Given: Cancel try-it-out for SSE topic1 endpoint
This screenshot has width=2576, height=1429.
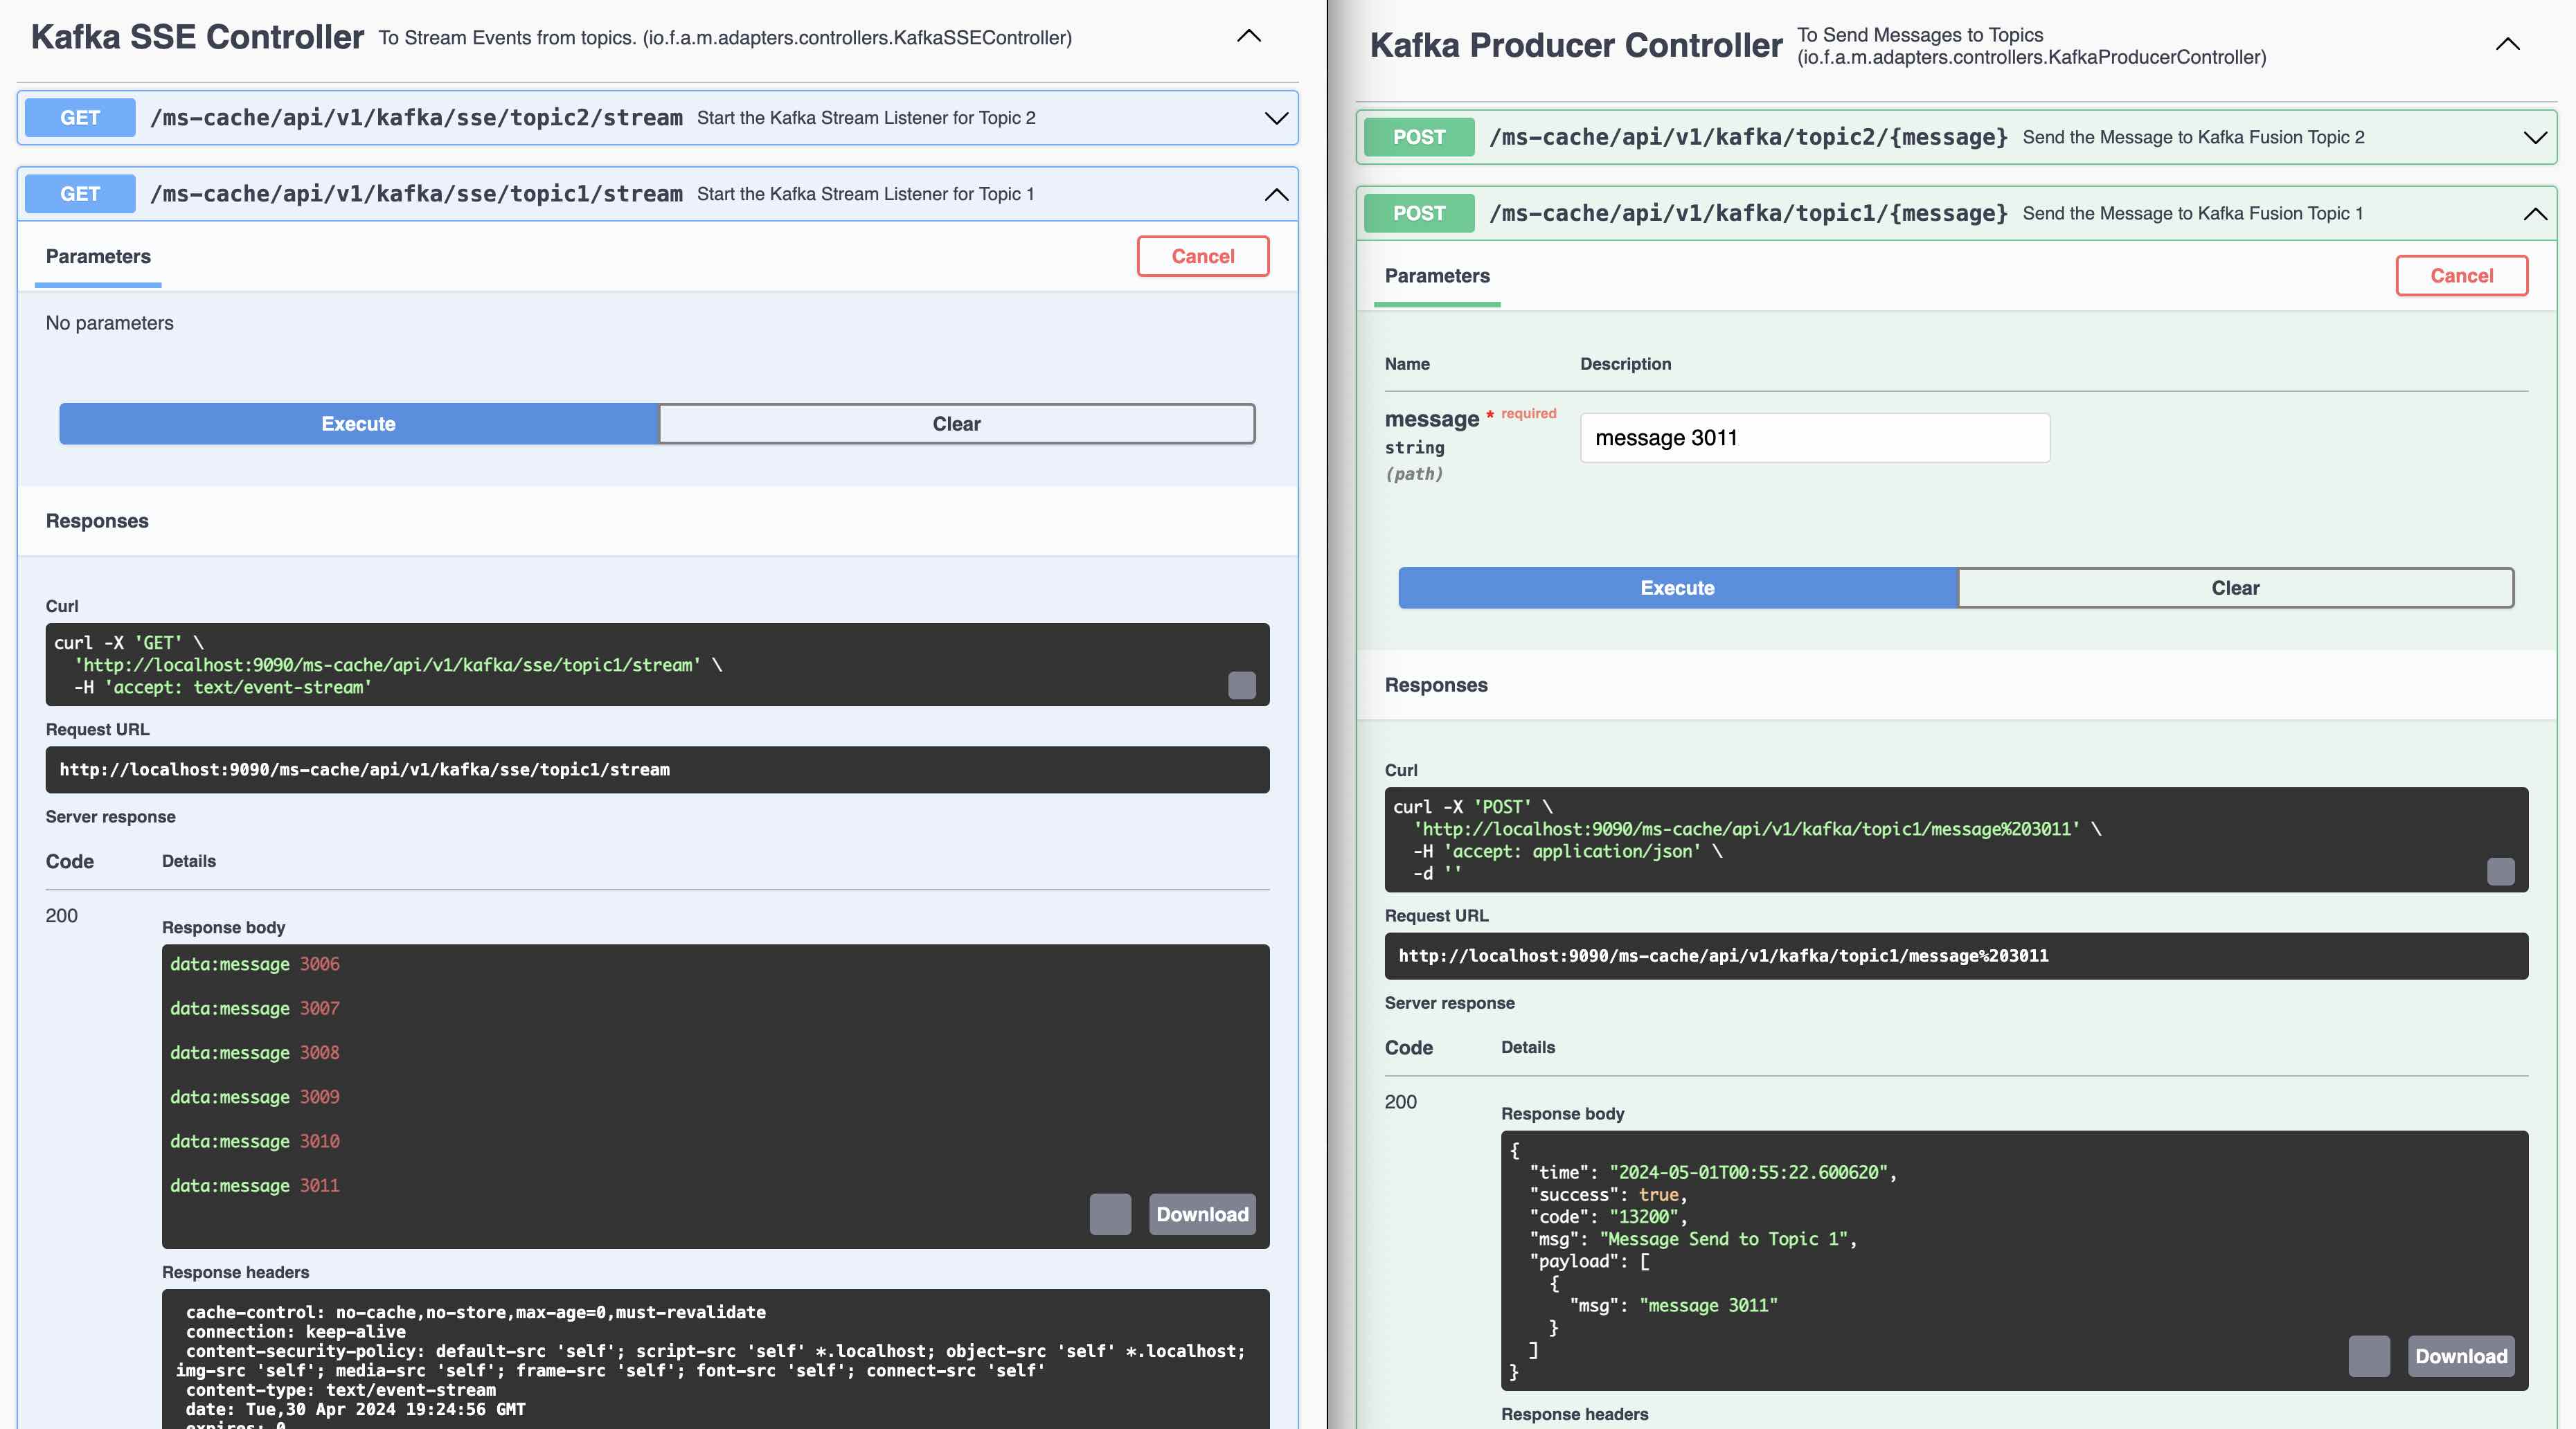Looking at the screenshot, I should click(x=1202, y=256).
